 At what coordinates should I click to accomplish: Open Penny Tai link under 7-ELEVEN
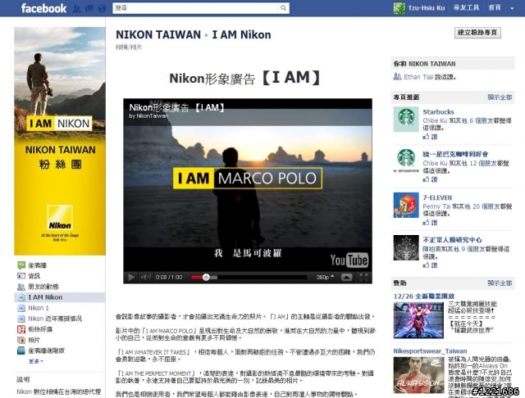point(436,206)
